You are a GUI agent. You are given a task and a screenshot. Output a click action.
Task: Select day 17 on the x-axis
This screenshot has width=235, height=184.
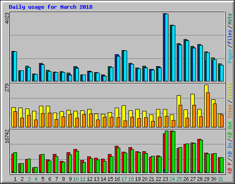[124, 179]
